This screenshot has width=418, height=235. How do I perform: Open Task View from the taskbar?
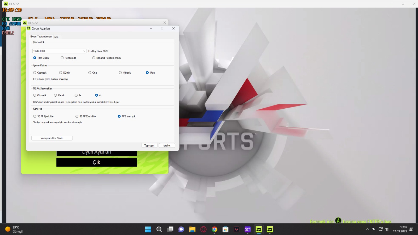[170, 229]
